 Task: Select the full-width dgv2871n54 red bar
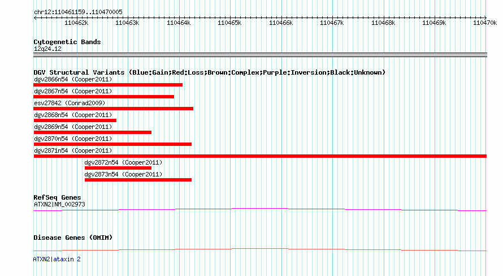tap(260, 156)
